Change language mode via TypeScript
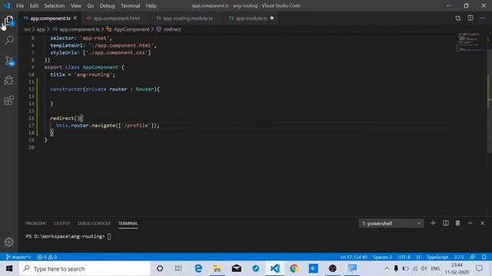This screenshot has height=276, width=492. (x=437, y=257)
